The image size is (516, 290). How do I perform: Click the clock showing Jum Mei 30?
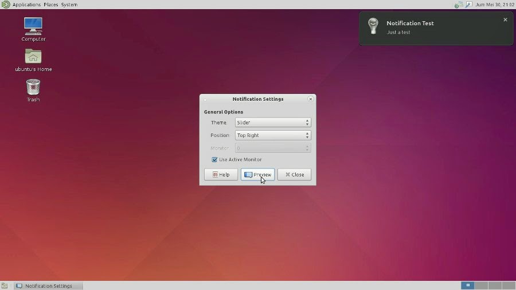(x=495, y=5)
